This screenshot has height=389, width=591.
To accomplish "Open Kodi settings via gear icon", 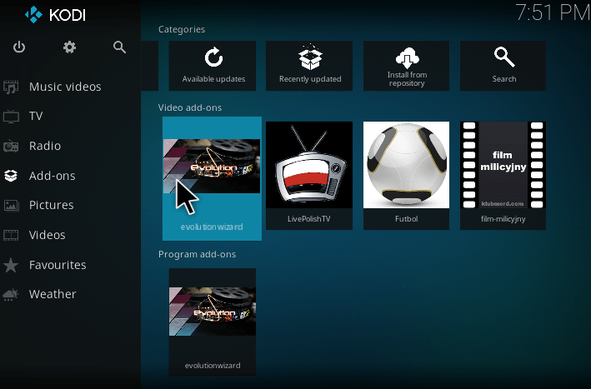I will pyautogui.click(x=69, y=47).
